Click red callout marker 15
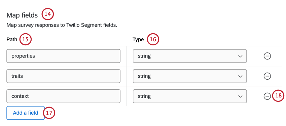Screen dimensions: 286x126 point(26,39)
